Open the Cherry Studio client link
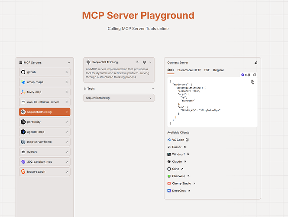Screen dimensions: 288x217 click(x=181, y=183)
